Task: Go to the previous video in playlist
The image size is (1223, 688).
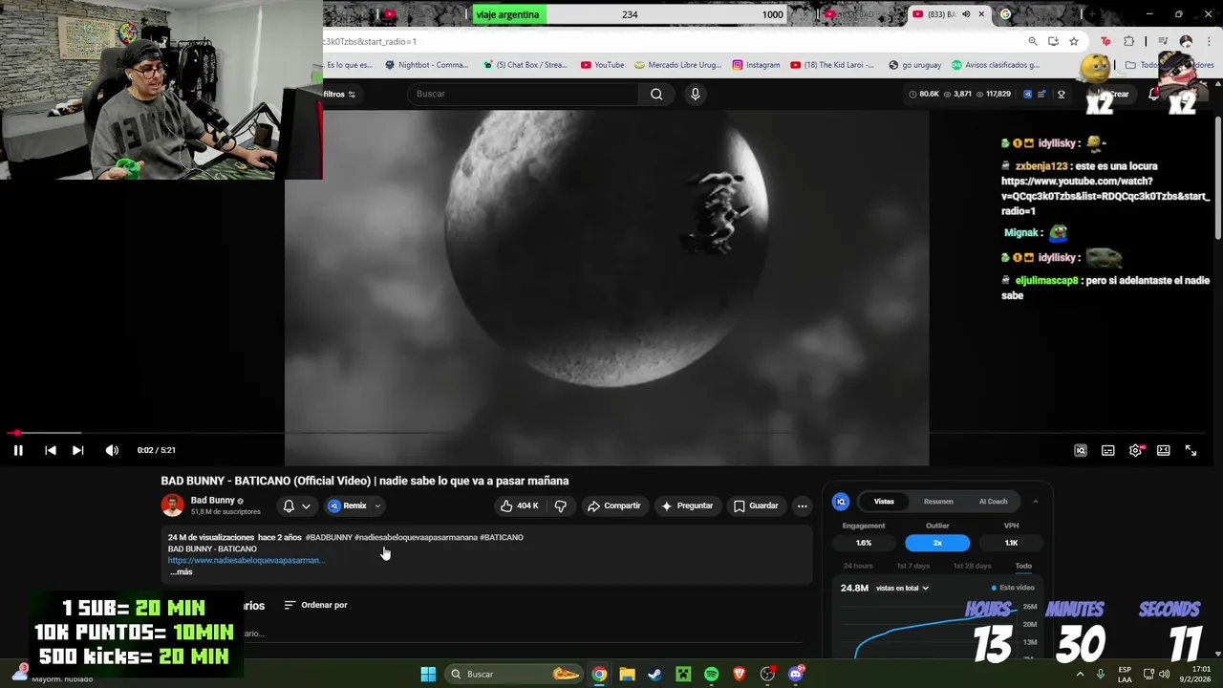Action: coord(51,450)
